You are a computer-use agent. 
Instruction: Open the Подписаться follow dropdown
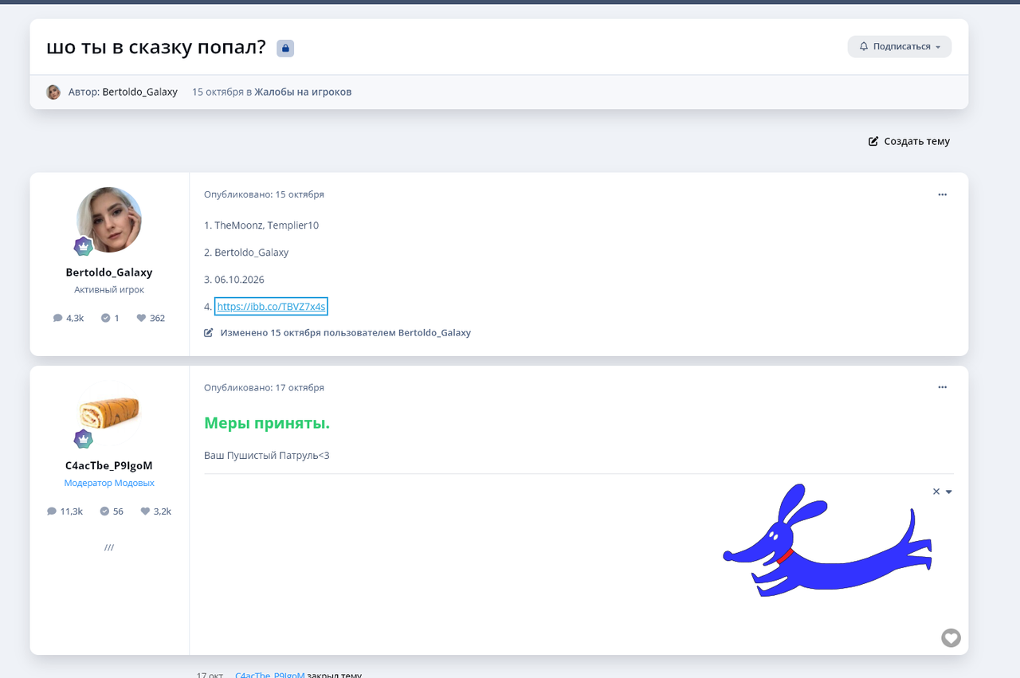900,46
